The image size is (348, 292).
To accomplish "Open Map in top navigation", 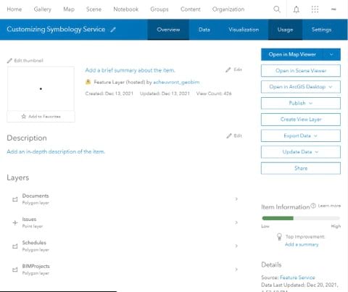I will pyautogui.click(x=69, y=9).
